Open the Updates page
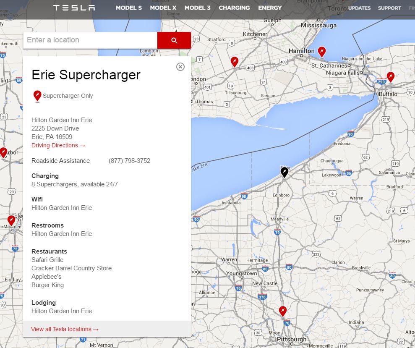The image size is (415, 348). (x=359, y=8)
